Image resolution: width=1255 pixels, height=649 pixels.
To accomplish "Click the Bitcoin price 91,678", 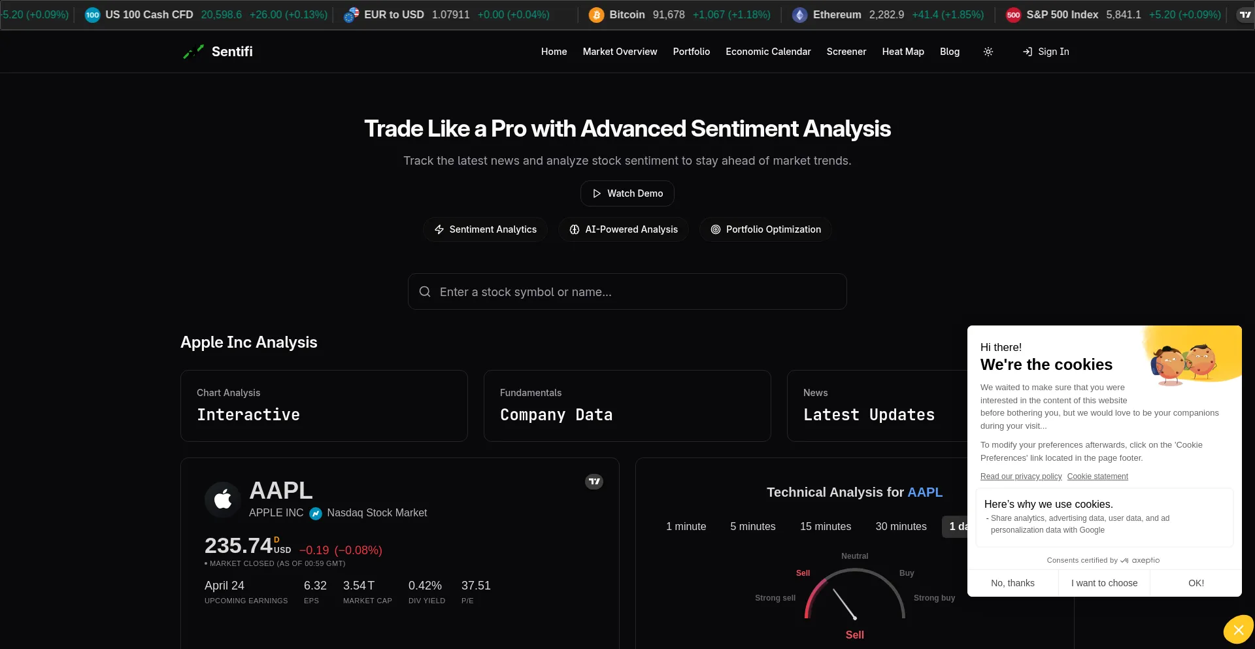I will [669, 14].
